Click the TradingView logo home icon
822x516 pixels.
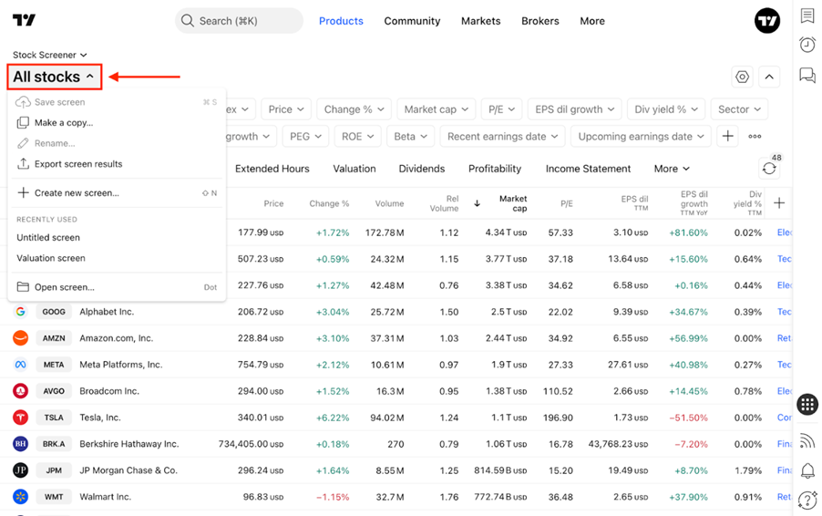pos(24,20)
